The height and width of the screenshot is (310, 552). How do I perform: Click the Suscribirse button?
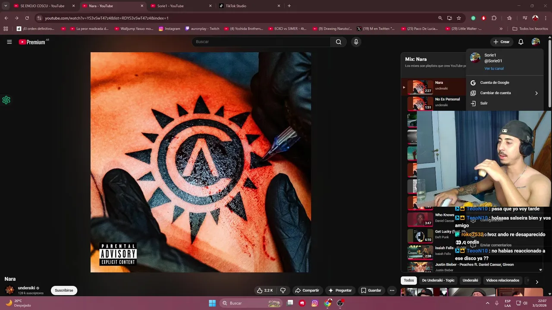point(64,290)
